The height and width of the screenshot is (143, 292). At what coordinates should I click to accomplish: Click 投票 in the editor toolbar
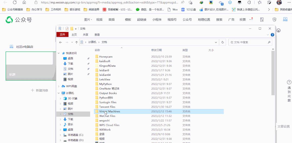(x=242, y=20)
